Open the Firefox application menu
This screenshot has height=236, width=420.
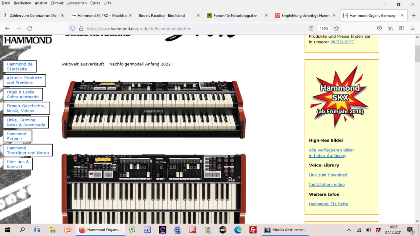click(x=413, y=29)
